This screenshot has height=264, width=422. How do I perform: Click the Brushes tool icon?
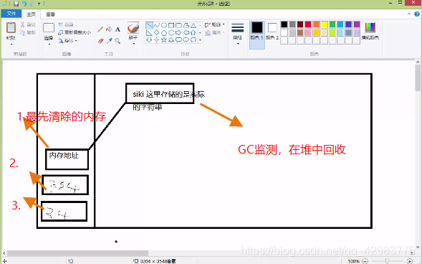tap(133, 27)
